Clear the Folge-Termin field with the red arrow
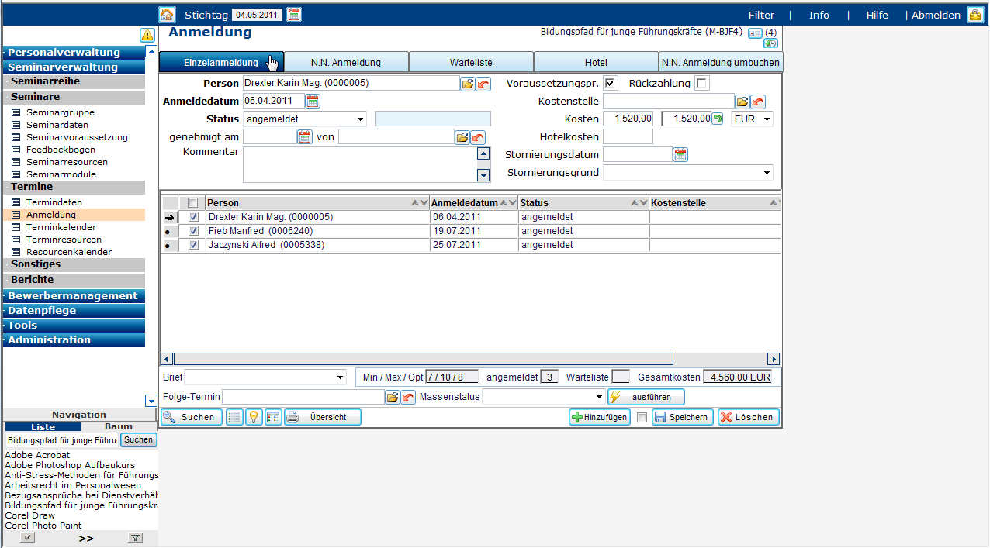This screenshot has width=990, height=548. 408,397
